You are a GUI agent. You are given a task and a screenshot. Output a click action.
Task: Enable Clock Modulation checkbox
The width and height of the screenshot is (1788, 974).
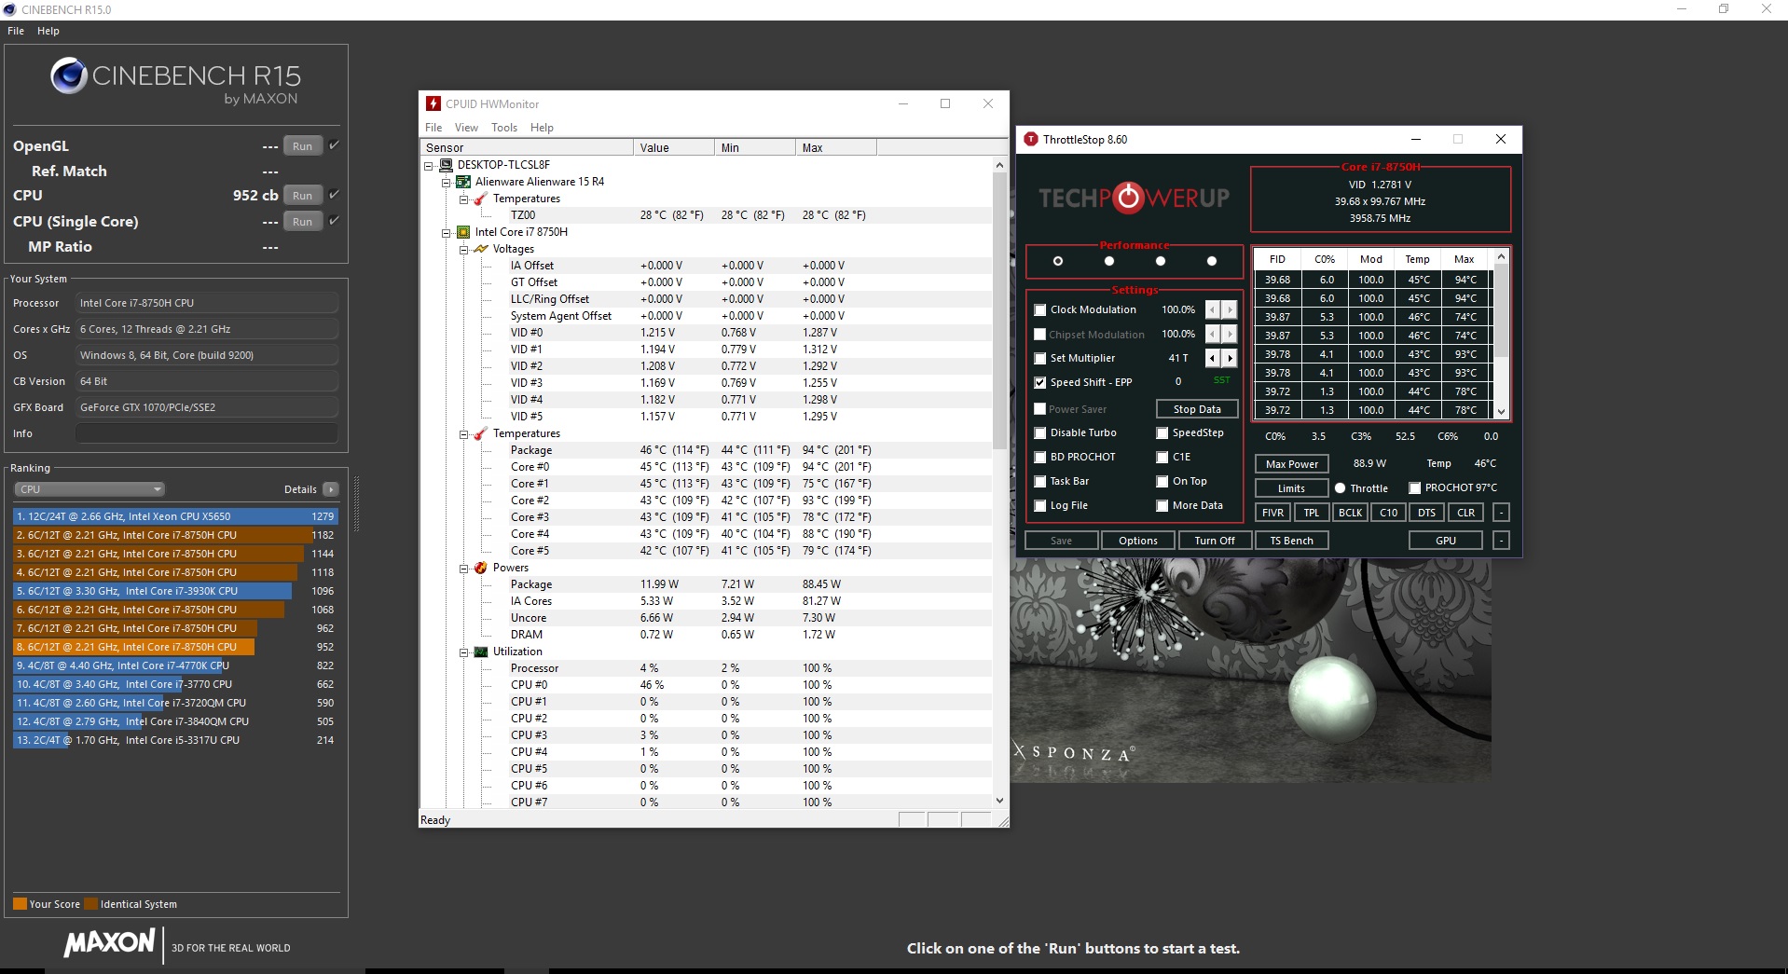1040,309
